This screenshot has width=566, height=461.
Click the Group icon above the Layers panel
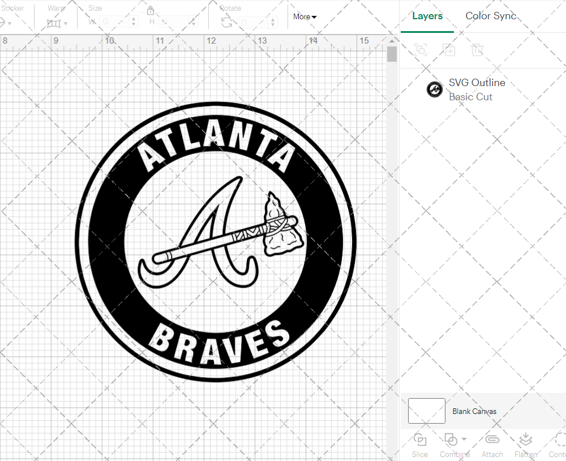[420, 50]
